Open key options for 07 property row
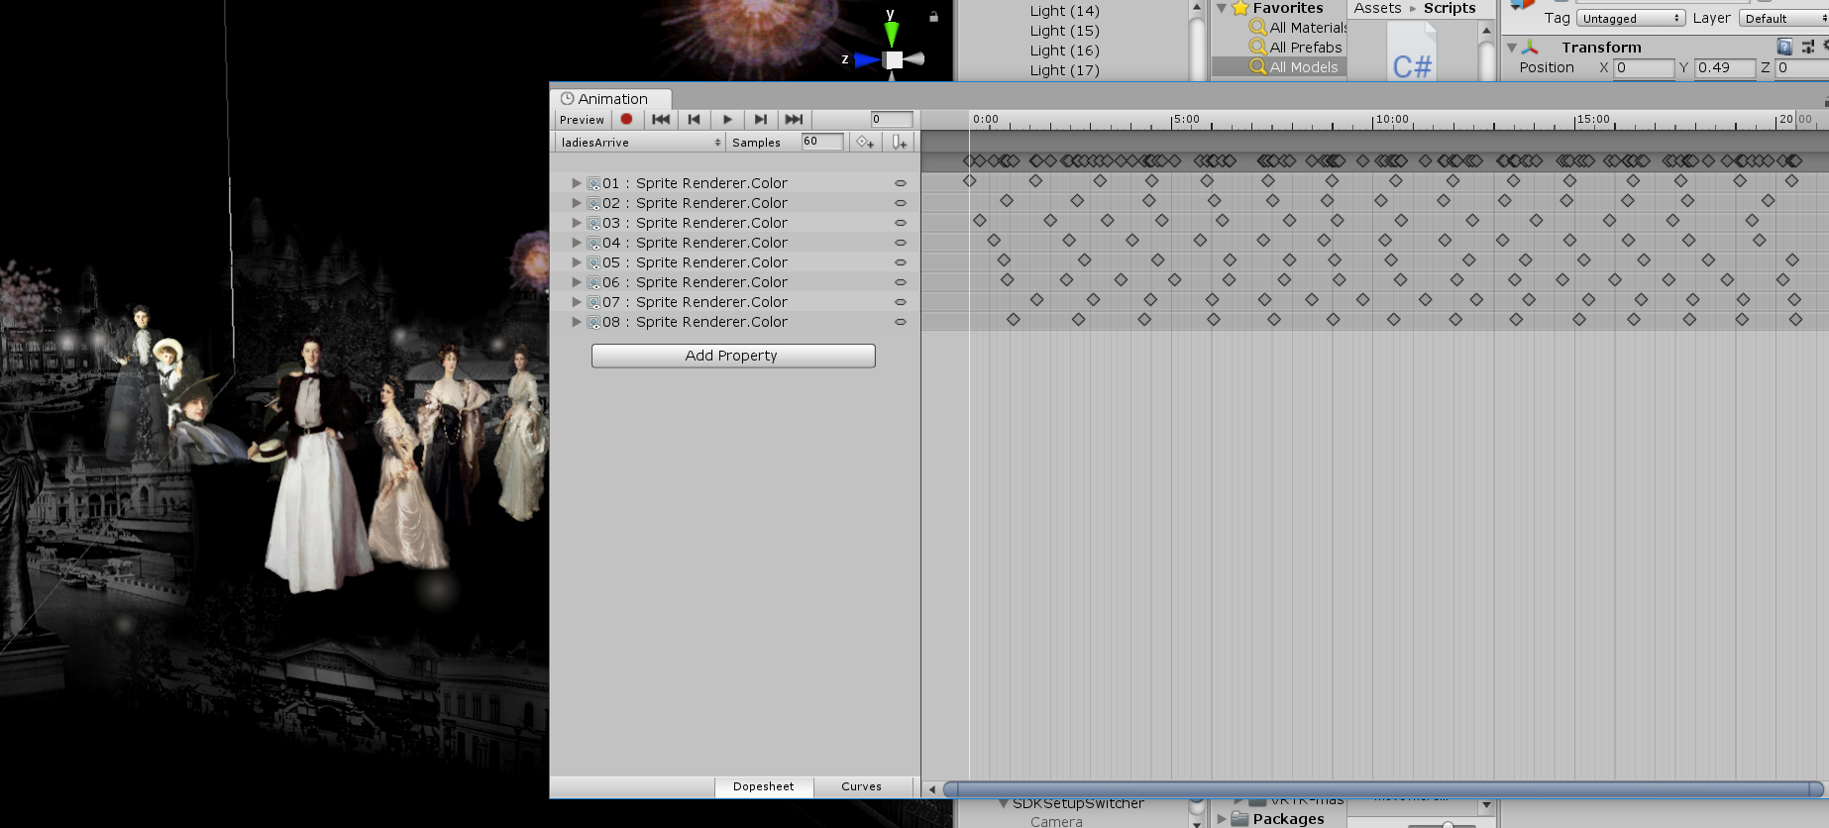Image resolution: width=1829 pixels, height=828 pixels. (901, 302)
